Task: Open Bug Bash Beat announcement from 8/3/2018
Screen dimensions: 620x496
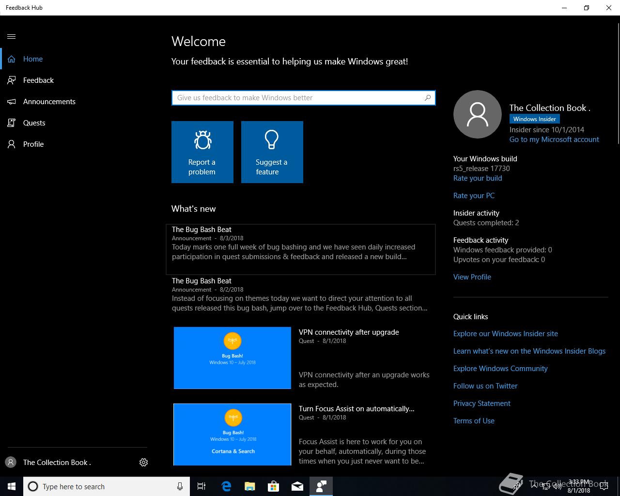Action: point(301,249)
